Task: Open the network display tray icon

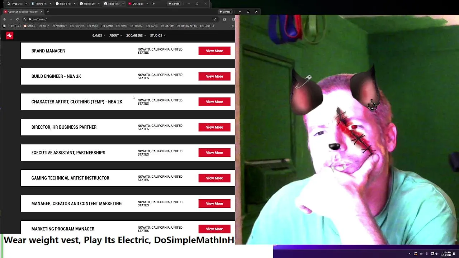Action: click(432, 254)
